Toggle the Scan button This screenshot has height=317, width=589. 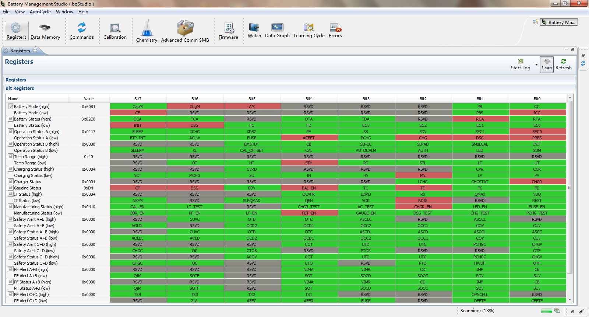[547, 64]
